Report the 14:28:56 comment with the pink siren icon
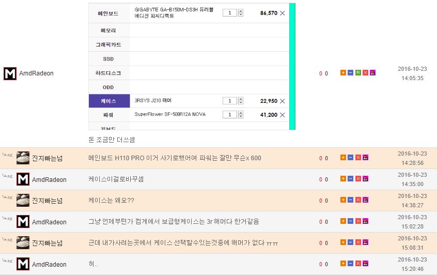 coord(365,158)
